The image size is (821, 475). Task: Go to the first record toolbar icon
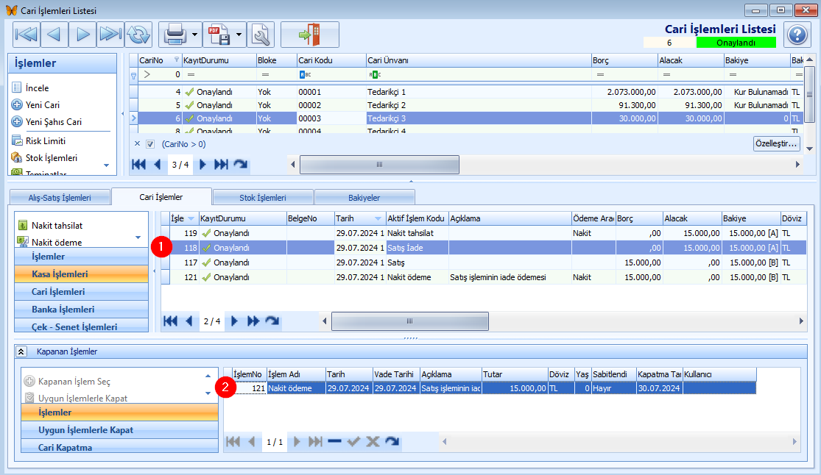pos(27,35)
